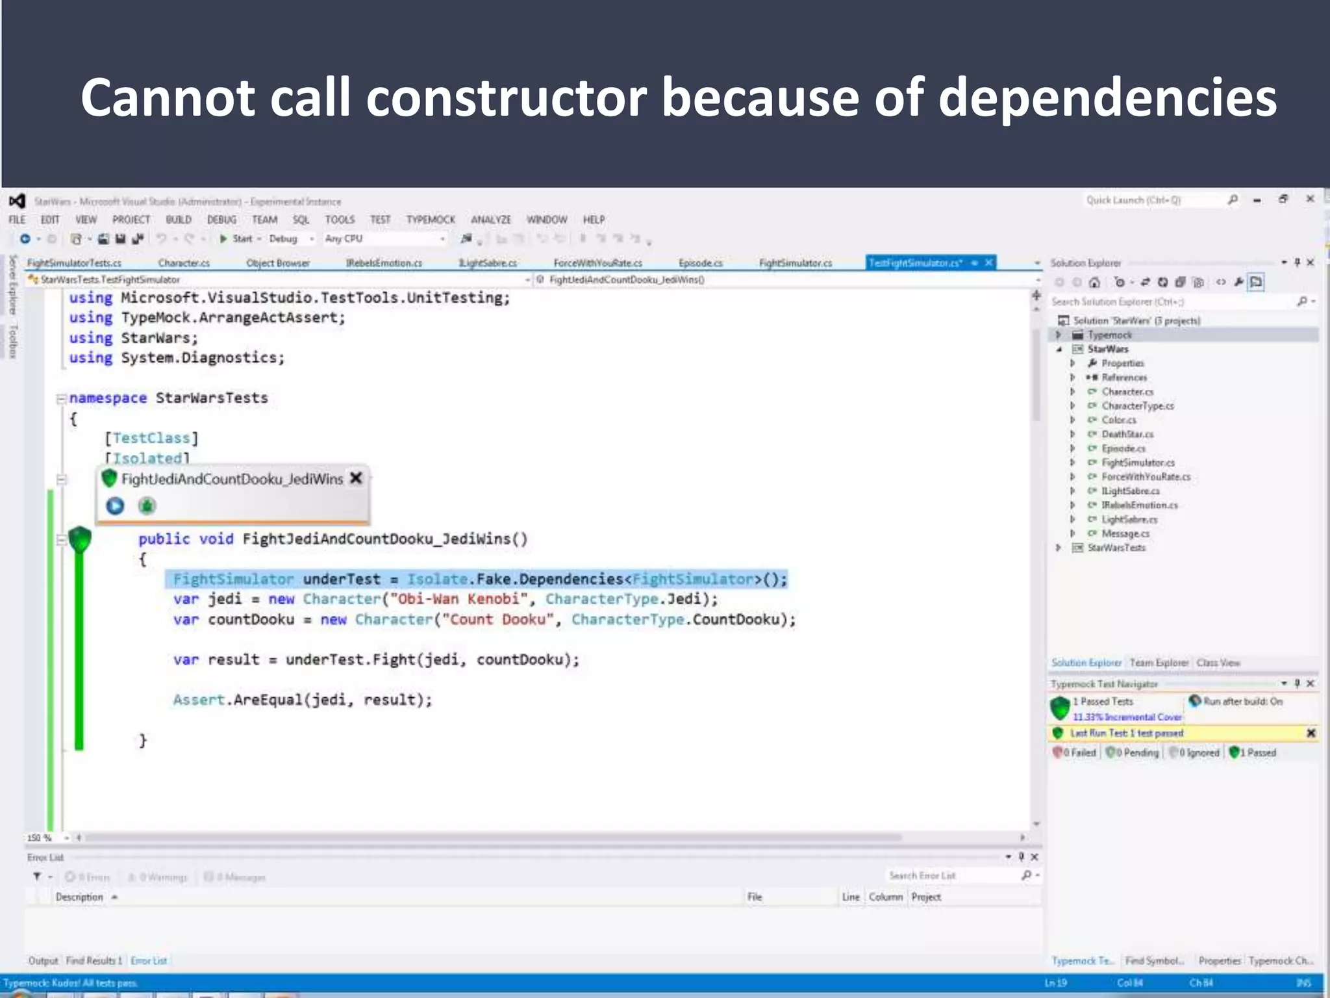Click the Undo toolbar icon
Screen dimensions: 1330x998
click(161, 238)
